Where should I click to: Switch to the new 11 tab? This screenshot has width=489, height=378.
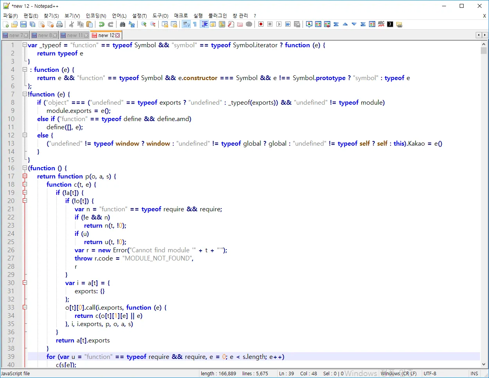tap(75, 35)
